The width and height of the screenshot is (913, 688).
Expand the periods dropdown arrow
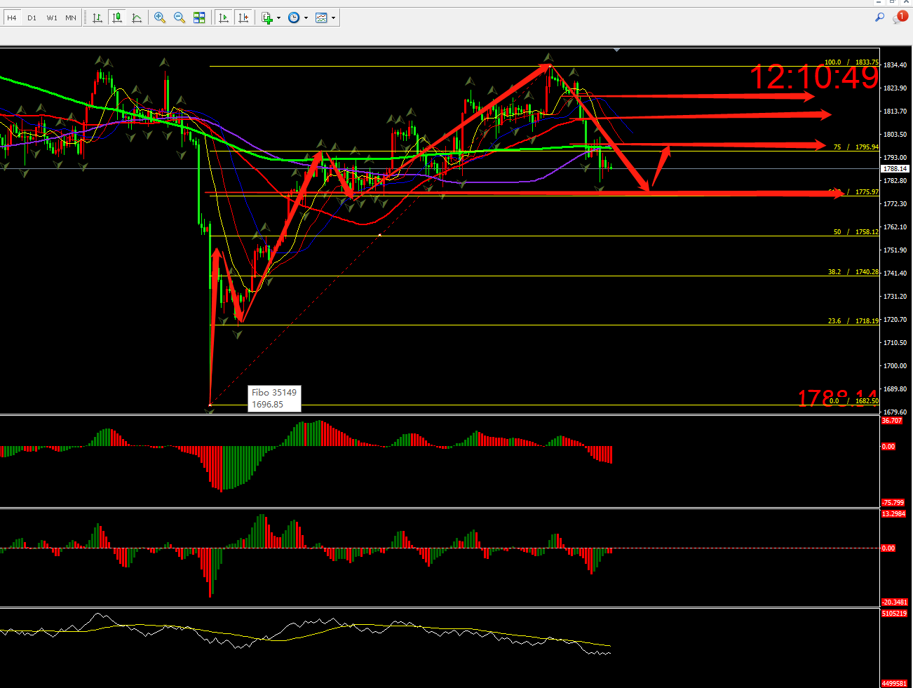[x=306, y=18]
